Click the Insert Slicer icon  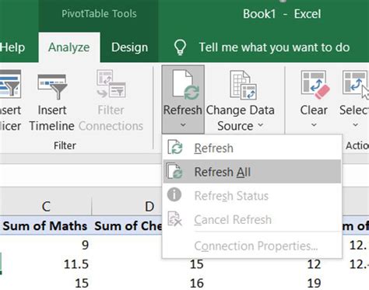[10, 84]
